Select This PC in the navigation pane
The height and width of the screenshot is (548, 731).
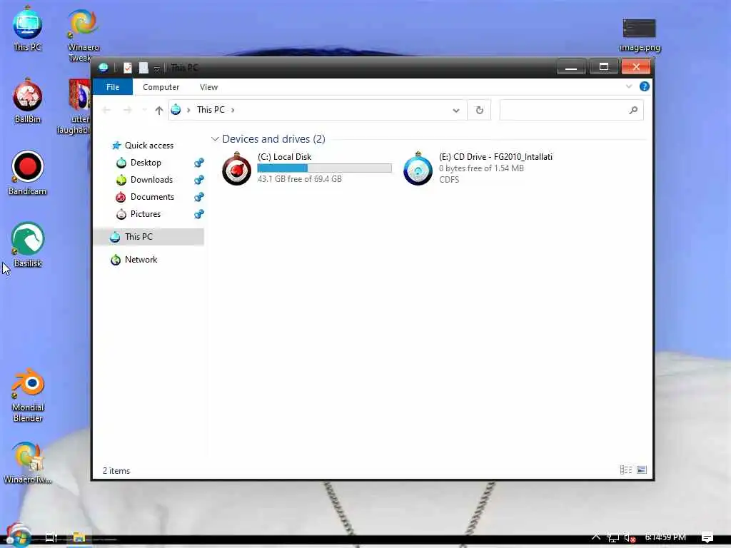[149, 237]
